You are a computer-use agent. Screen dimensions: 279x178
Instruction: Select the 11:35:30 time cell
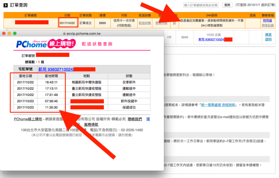click(51, 108)
